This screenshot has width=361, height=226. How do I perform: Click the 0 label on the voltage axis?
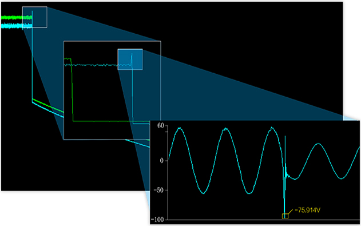[x=162, y=160]
